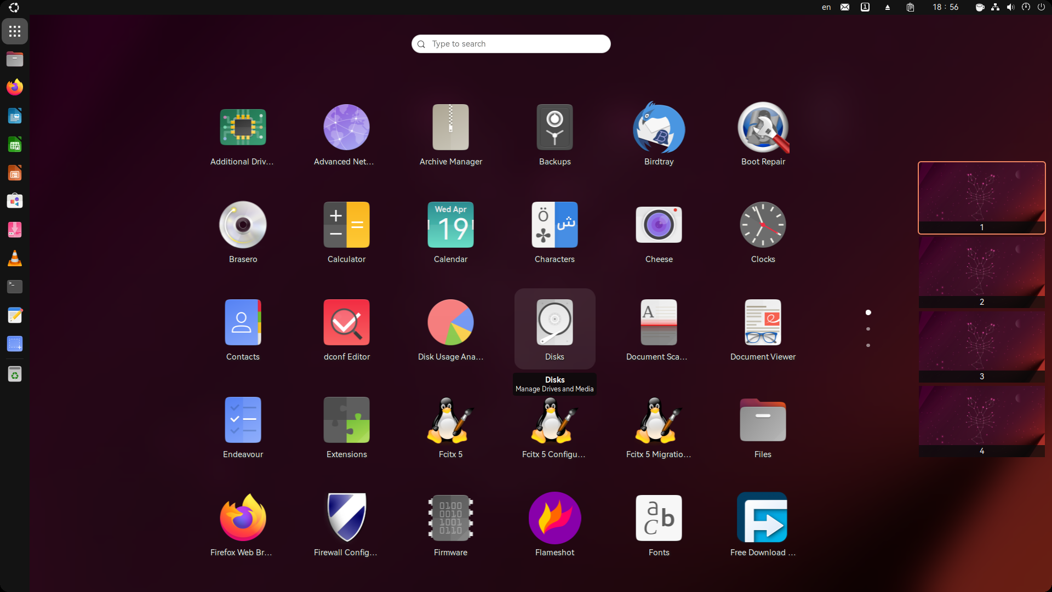Click the power button icon in top bar
Viewport: 1052px width, 592px height.
tap(1041, 7)
